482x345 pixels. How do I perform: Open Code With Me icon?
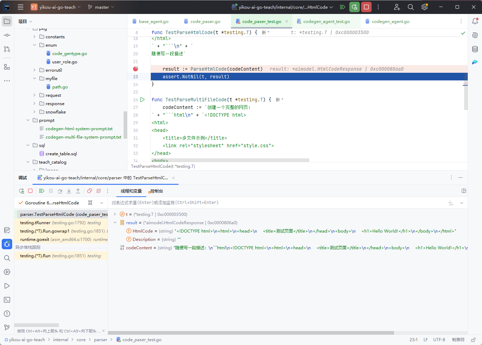(x=397, y=7)
